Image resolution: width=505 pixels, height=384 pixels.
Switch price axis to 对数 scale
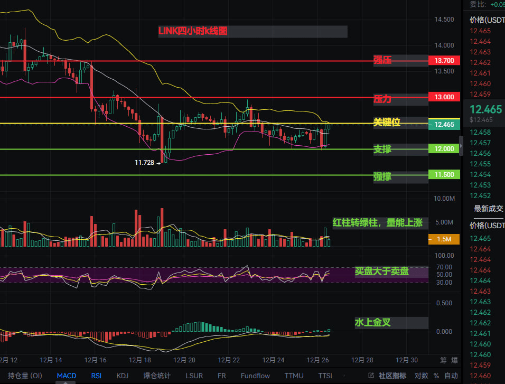421,376
